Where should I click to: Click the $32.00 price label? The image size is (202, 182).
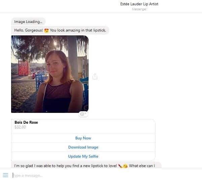pyautogui.click(x=20, y=127)
